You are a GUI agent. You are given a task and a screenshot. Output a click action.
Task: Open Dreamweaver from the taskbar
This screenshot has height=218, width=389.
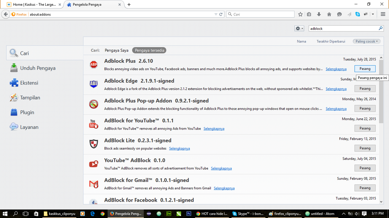[x=169, y=213]
